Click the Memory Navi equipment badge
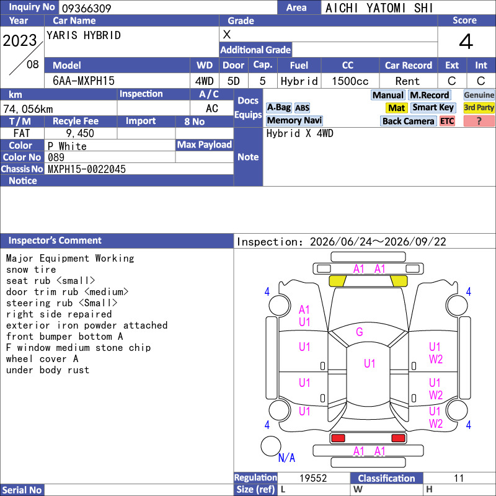The height and width of the screenshot is (496, 496). click(x=294, y=120)
